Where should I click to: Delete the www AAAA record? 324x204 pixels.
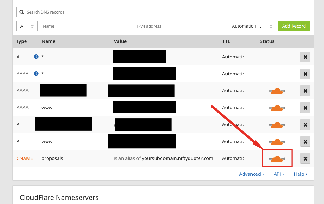click(305, 108)
